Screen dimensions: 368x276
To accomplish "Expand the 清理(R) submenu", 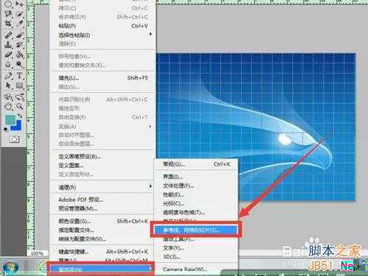I will tap(103, 187).
